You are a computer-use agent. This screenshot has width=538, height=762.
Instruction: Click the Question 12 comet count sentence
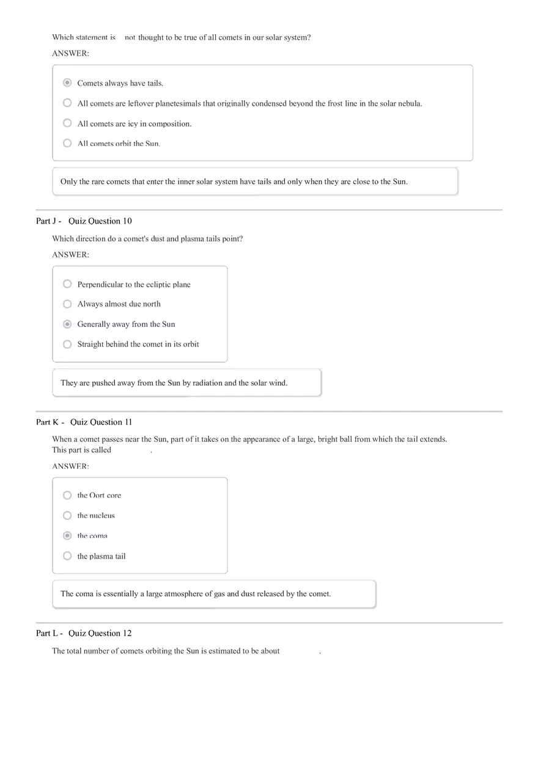point(186,651)
